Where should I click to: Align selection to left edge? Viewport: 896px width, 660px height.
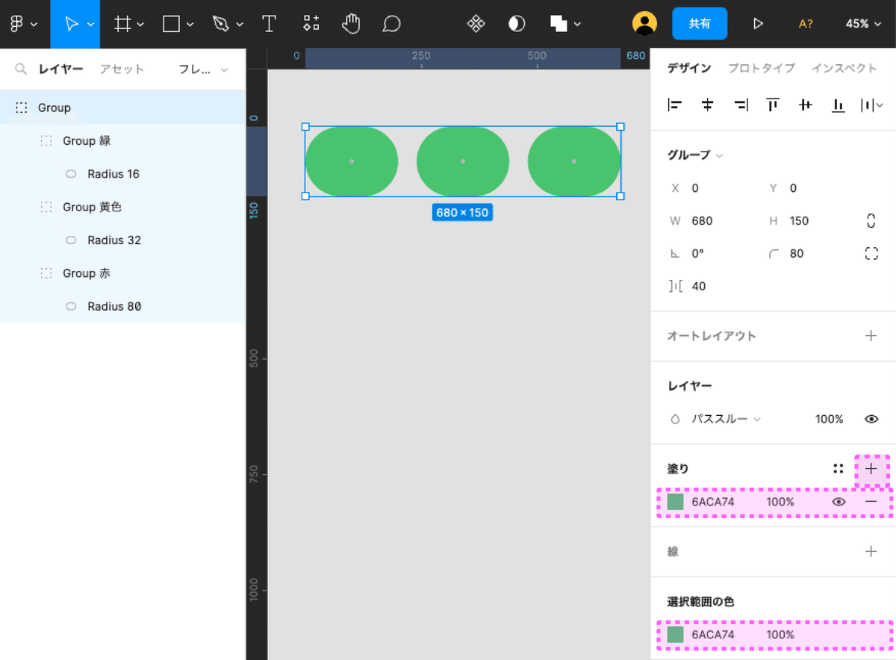675,105
